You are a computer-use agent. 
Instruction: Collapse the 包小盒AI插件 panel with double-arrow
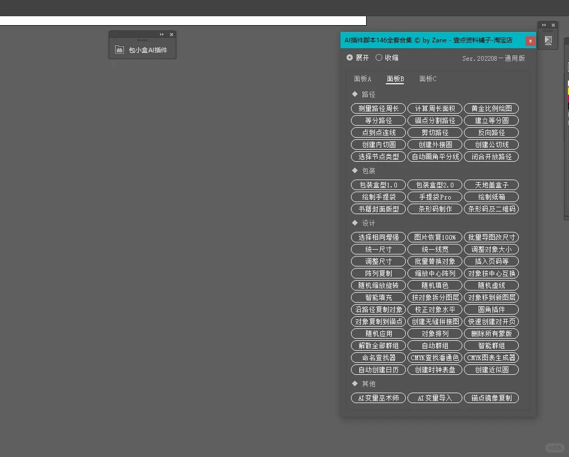click(162, 35)
